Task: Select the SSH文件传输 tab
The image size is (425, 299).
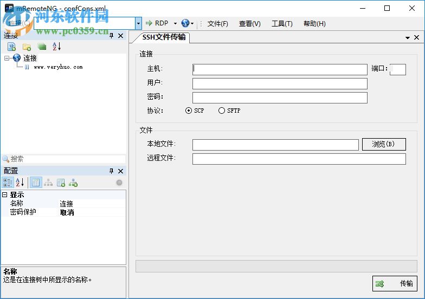Action: 164,37
